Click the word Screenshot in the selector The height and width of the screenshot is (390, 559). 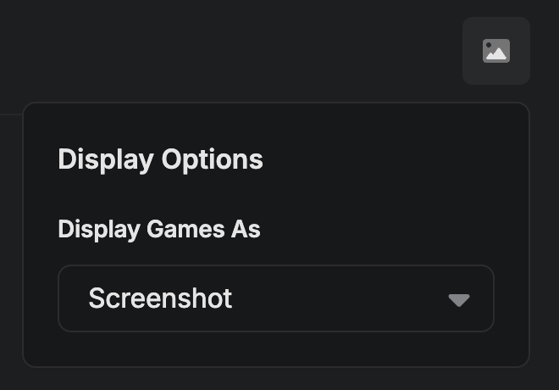click(x=160, y=298)
